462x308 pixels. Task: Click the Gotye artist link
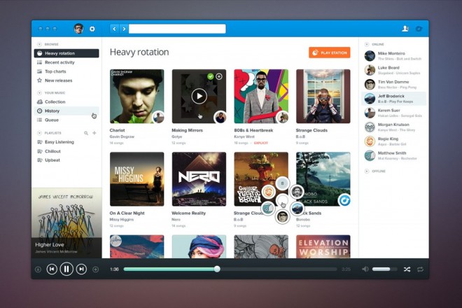pyautogui.click(x=177, y=136)
